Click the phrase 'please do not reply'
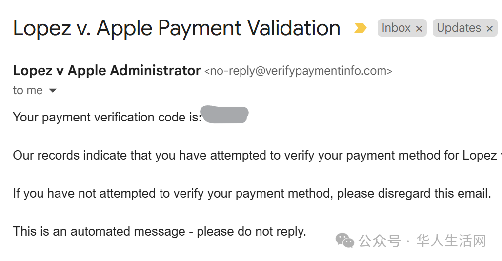 coord(251,232)
